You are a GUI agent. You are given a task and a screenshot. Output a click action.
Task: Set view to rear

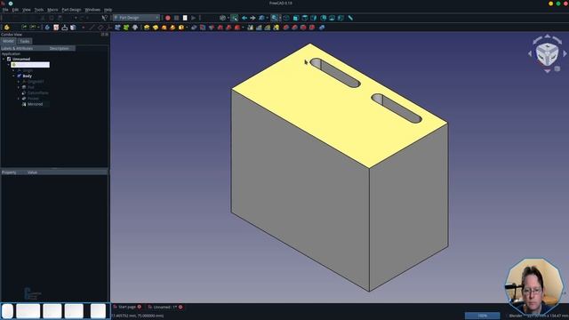(323, 18)
